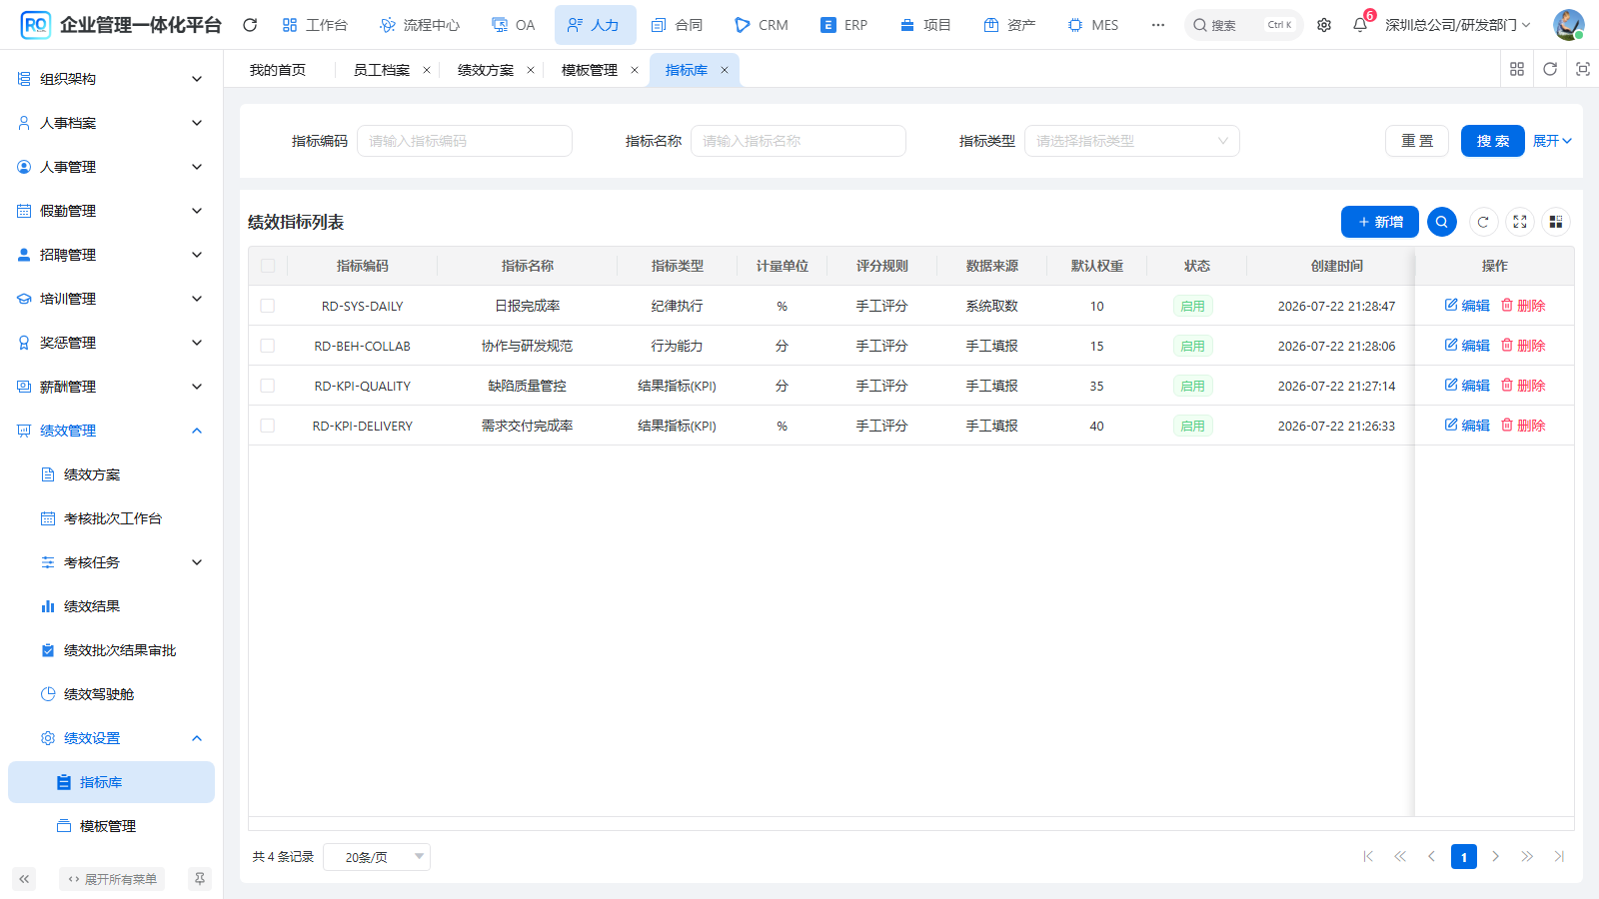Click the top bar refresh icon beside platform title
The height and width of the screenshot is (899, 1599).
tap(250, 25)
